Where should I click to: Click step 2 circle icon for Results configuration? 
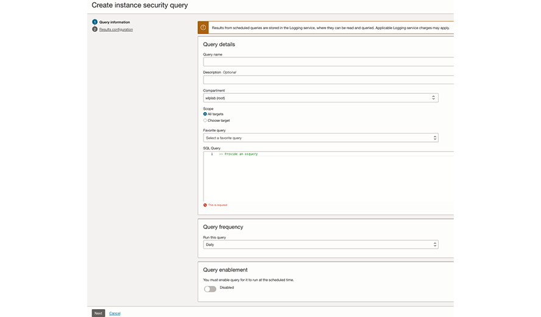coord(95,29)
